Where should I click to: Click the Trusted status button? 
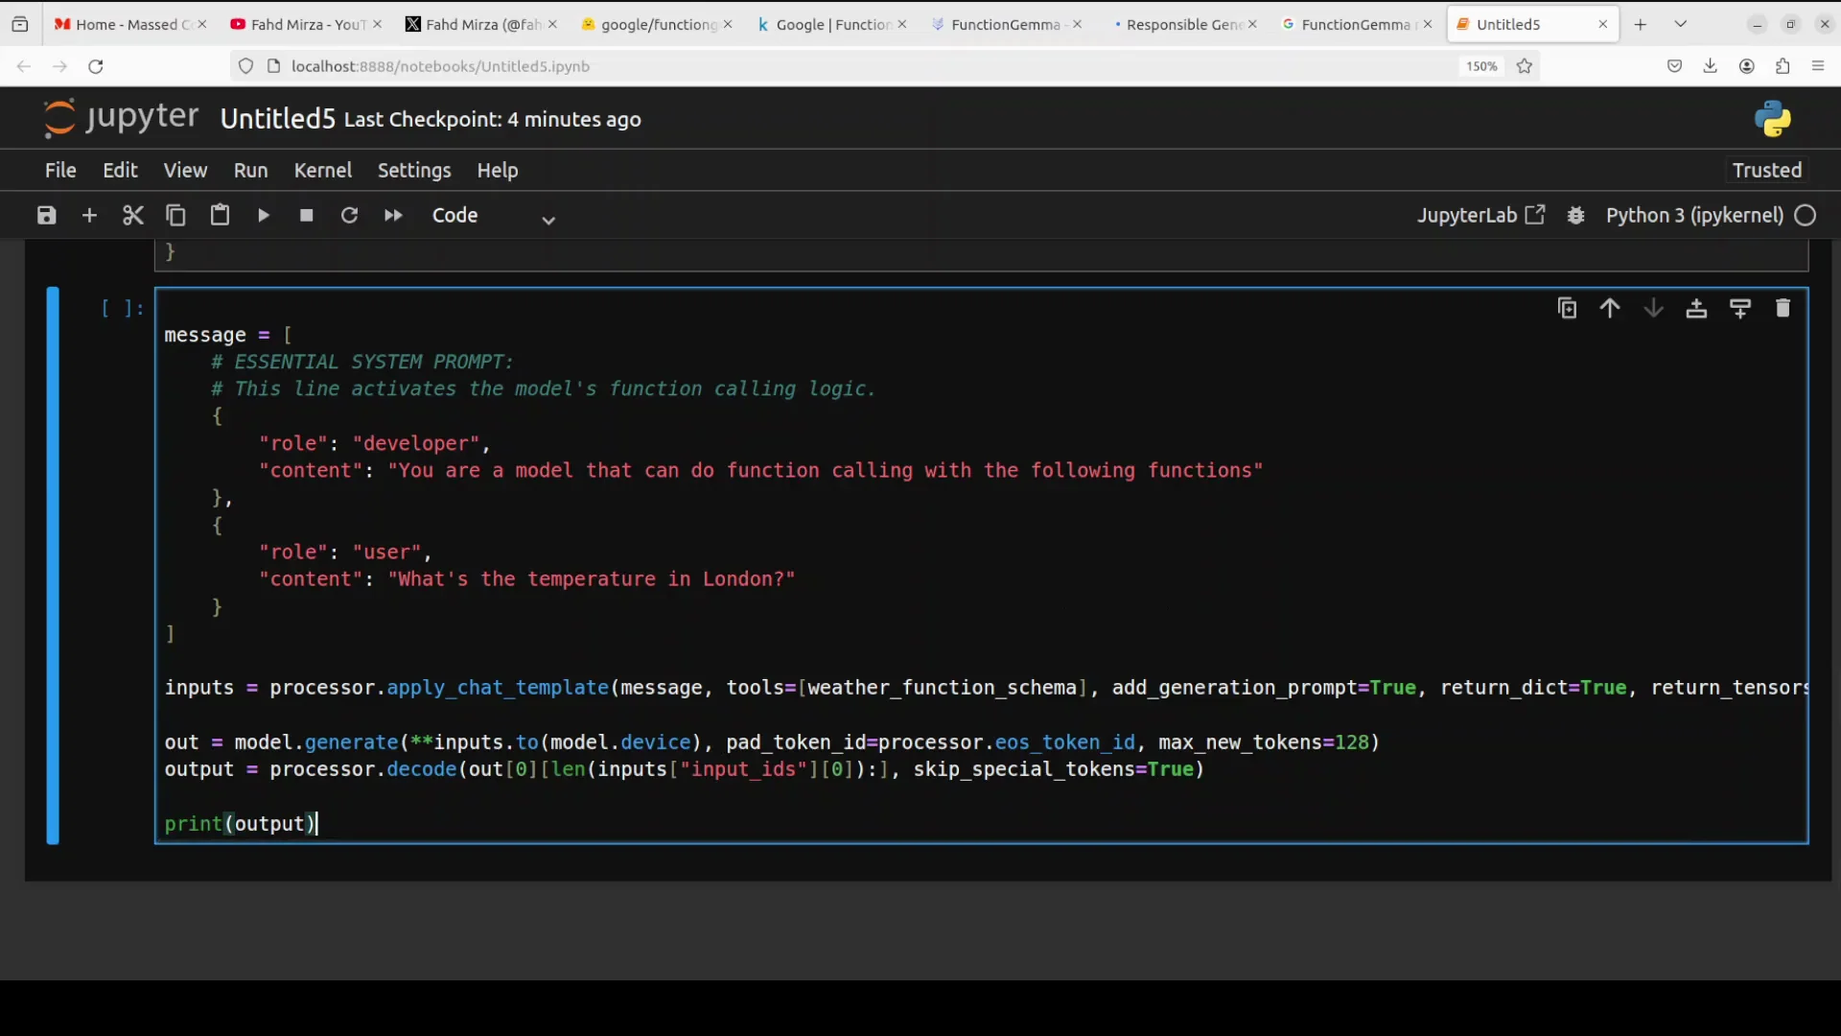1765,170
